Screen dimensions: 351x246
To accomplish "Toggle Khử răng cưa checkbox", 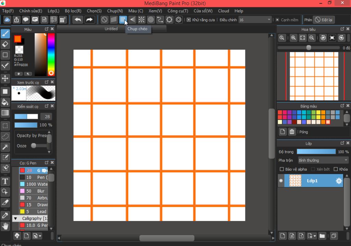I will (x=189, y=20).
